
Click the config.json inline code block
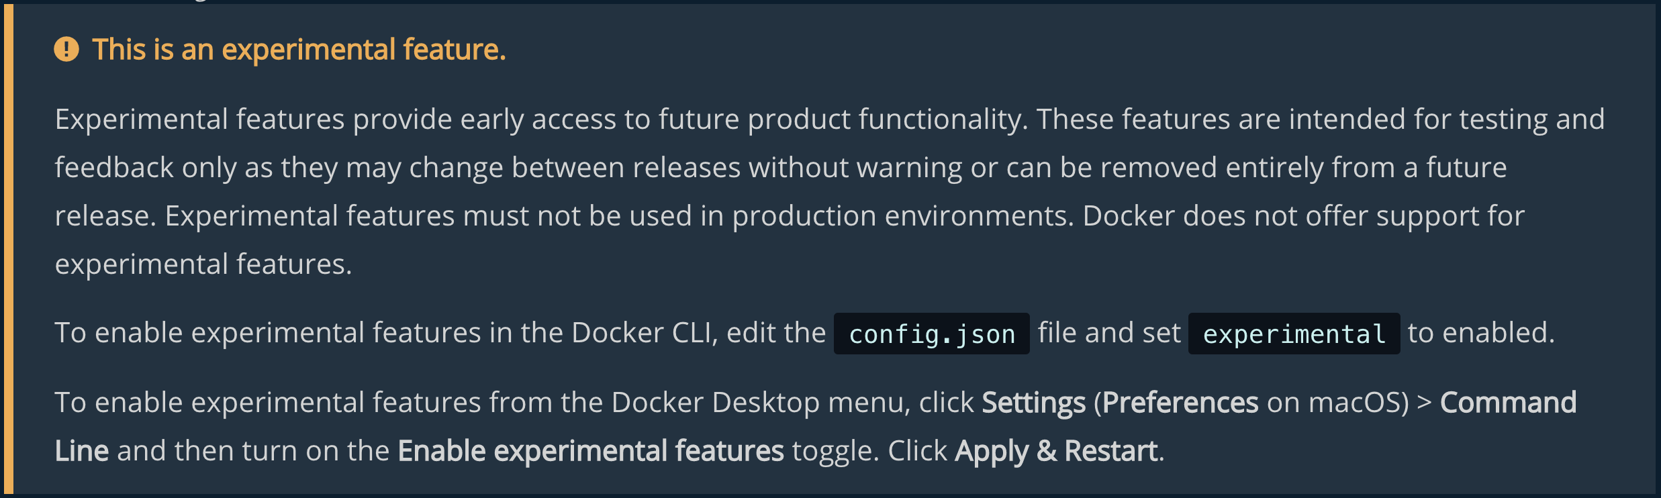click(932, 334)
